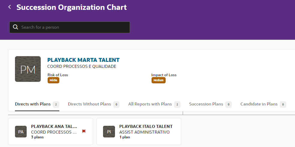Open the All Reports with Plans tab
The height and width of the screenshot is (147, 295).
point(150,104)
